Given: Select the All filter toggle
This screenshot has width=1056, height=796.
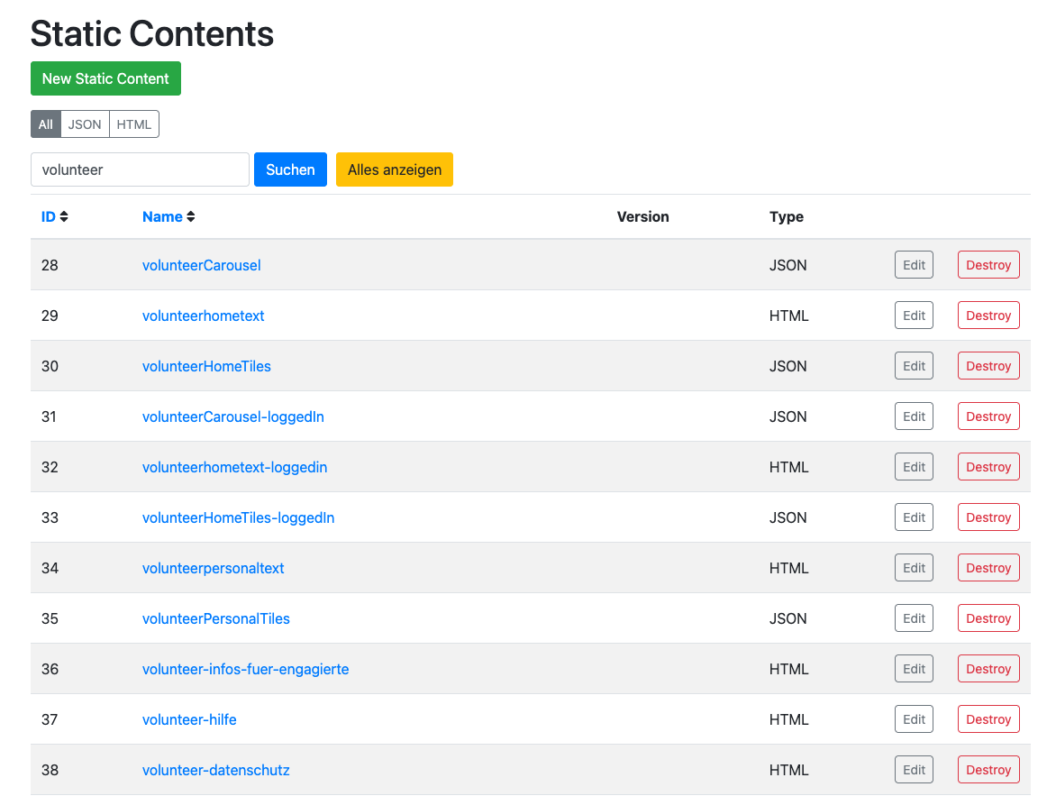Looking at the screenshot, I should click(46, 124).
